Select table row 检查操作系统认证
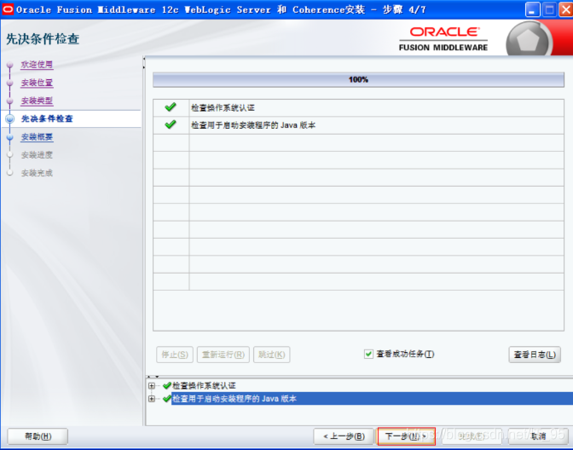Screen dimensions: 573x450 (358, 107)
